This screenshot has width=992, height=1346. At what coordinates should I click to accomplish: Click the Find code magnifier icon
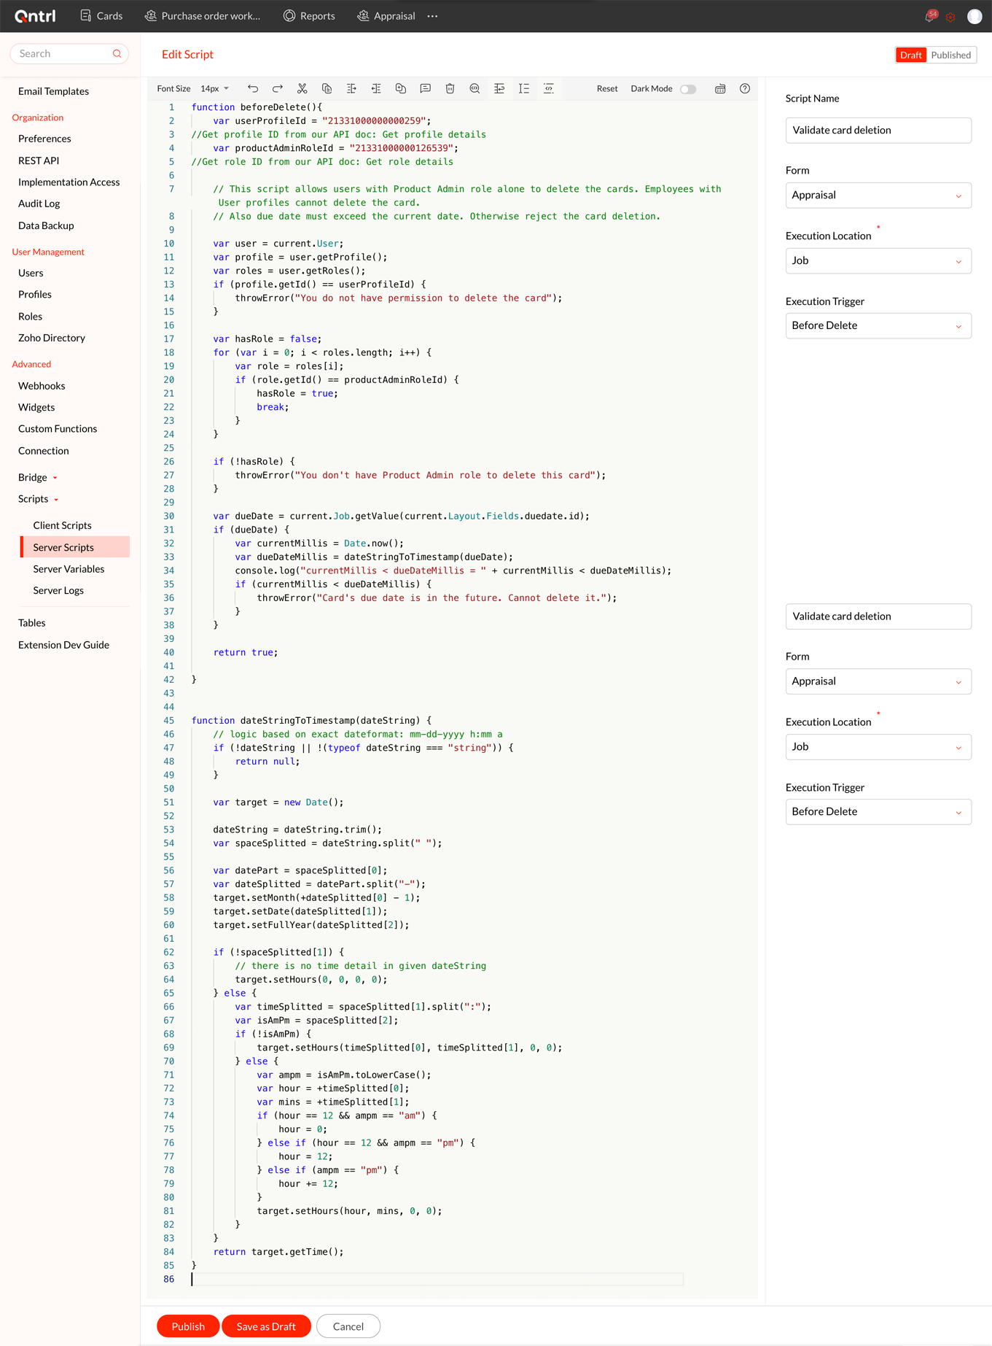coord(474,88)
